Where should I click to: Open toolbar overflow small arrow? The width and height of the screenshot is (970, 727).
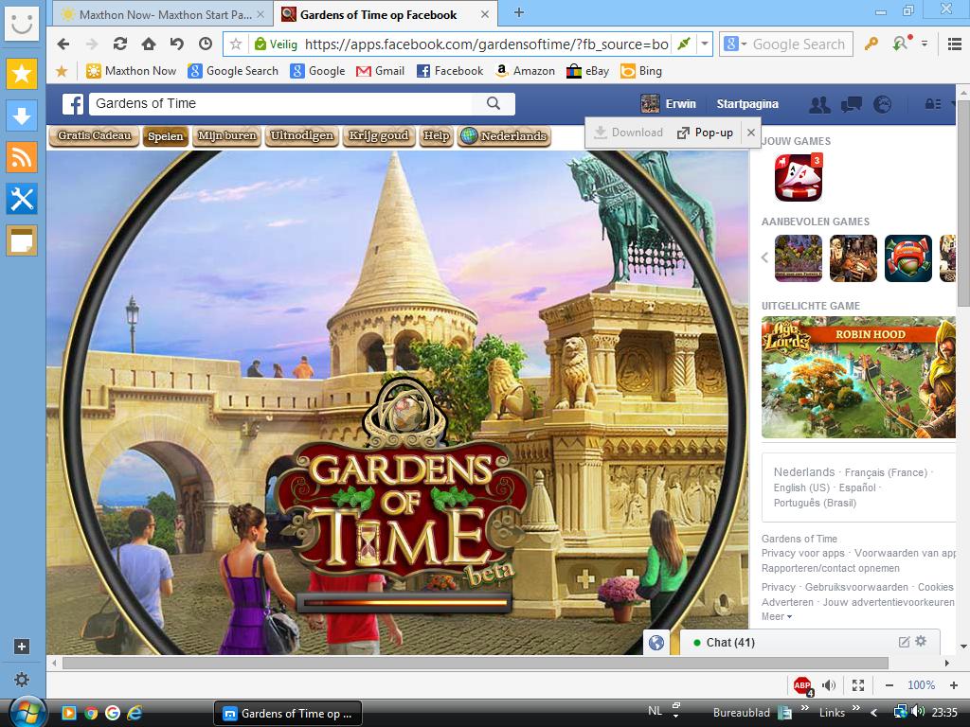pyautogui.click(x=925, y=44)
